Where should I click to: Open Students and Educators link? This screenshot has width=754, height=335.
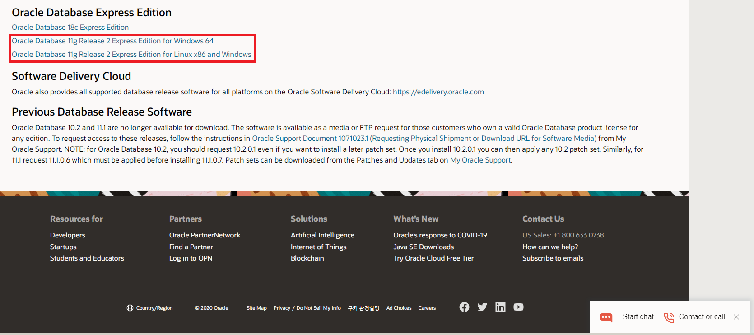click(87, 258)
